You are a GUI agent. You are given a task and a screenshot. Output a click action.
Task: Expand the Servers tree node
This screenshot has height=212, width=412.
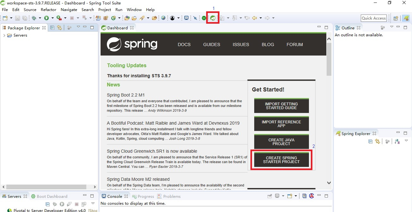pos(4,35)
